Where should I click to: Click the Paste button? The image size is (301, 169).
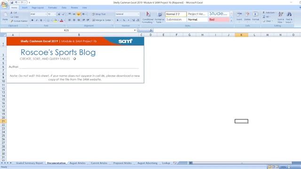click(x=5, y=17)
